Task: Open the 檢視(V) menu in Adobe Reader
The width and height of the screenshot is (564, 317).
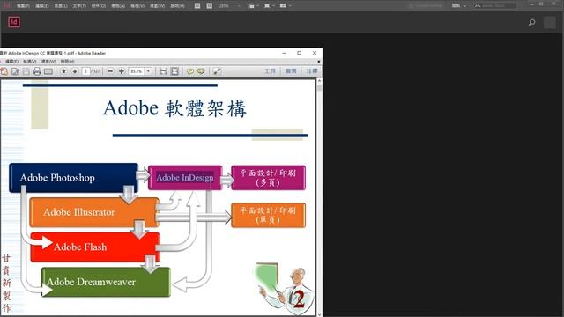Action: coord(30,62)
